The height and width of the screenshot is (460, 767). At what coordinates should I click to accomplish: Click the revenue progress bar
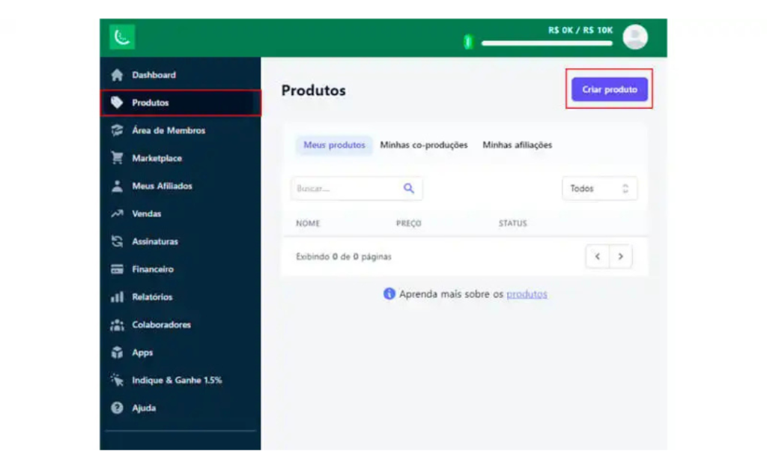tap(547, 43)
